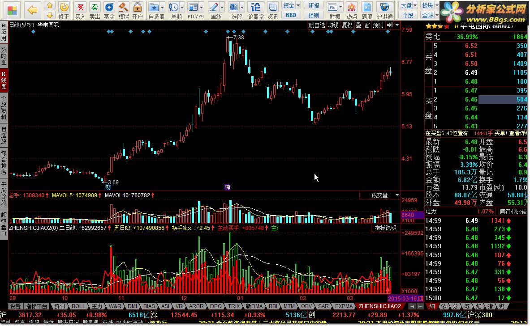The height and width of the screenshot is (326, 530).
Task: Click the down arrow navigation icon
Action: (x=50, y=15)
